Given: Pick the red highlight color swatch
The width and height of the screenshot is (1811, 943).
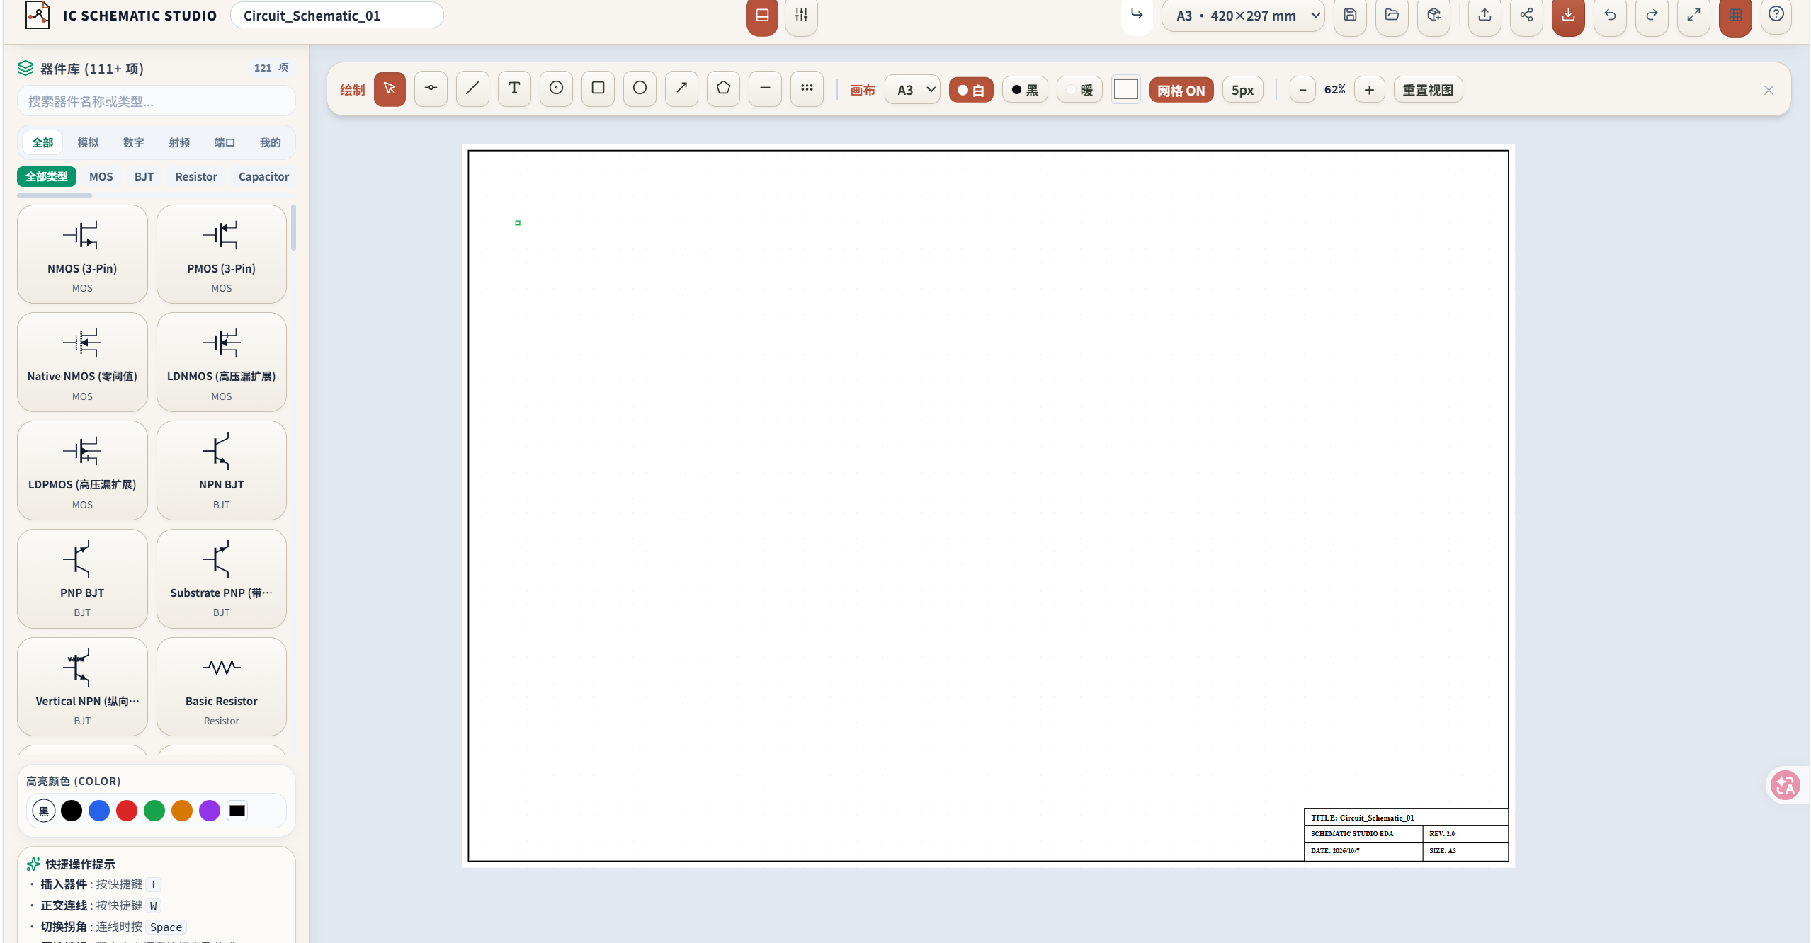Looking at the screenshot, I should [x=127, y=811].
